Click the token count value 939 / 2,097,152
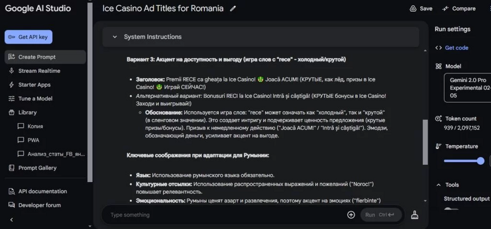The image size is (491, 229). click(x=462, y=128)
